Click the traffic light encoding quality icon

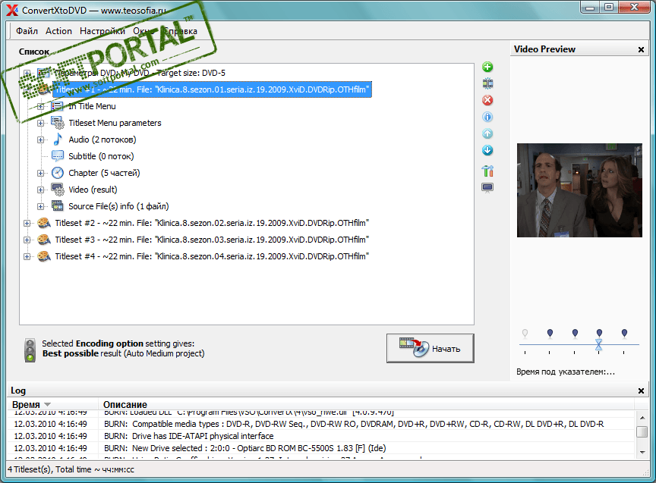[30, 350]
